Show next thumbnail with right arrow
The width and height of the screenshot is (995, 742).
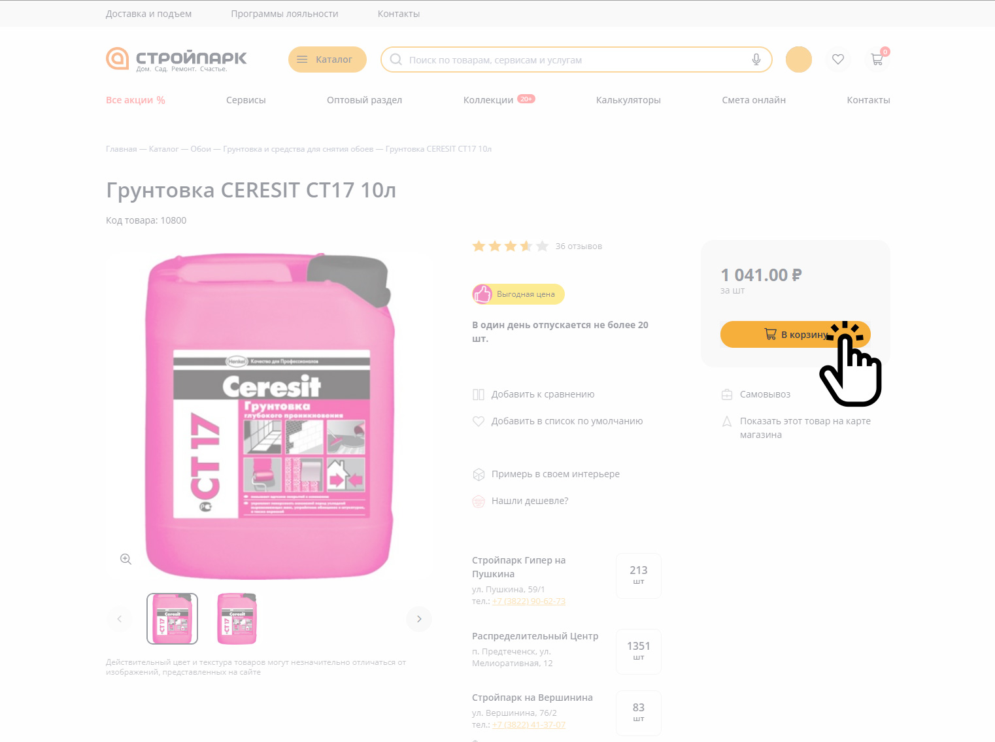click(419, 619)
